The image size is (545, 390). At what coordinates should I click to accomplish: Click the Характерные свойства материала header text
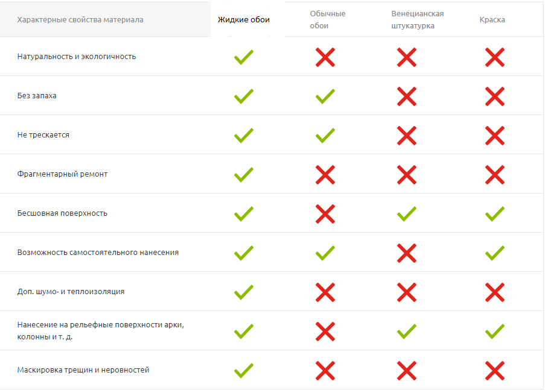80,20
